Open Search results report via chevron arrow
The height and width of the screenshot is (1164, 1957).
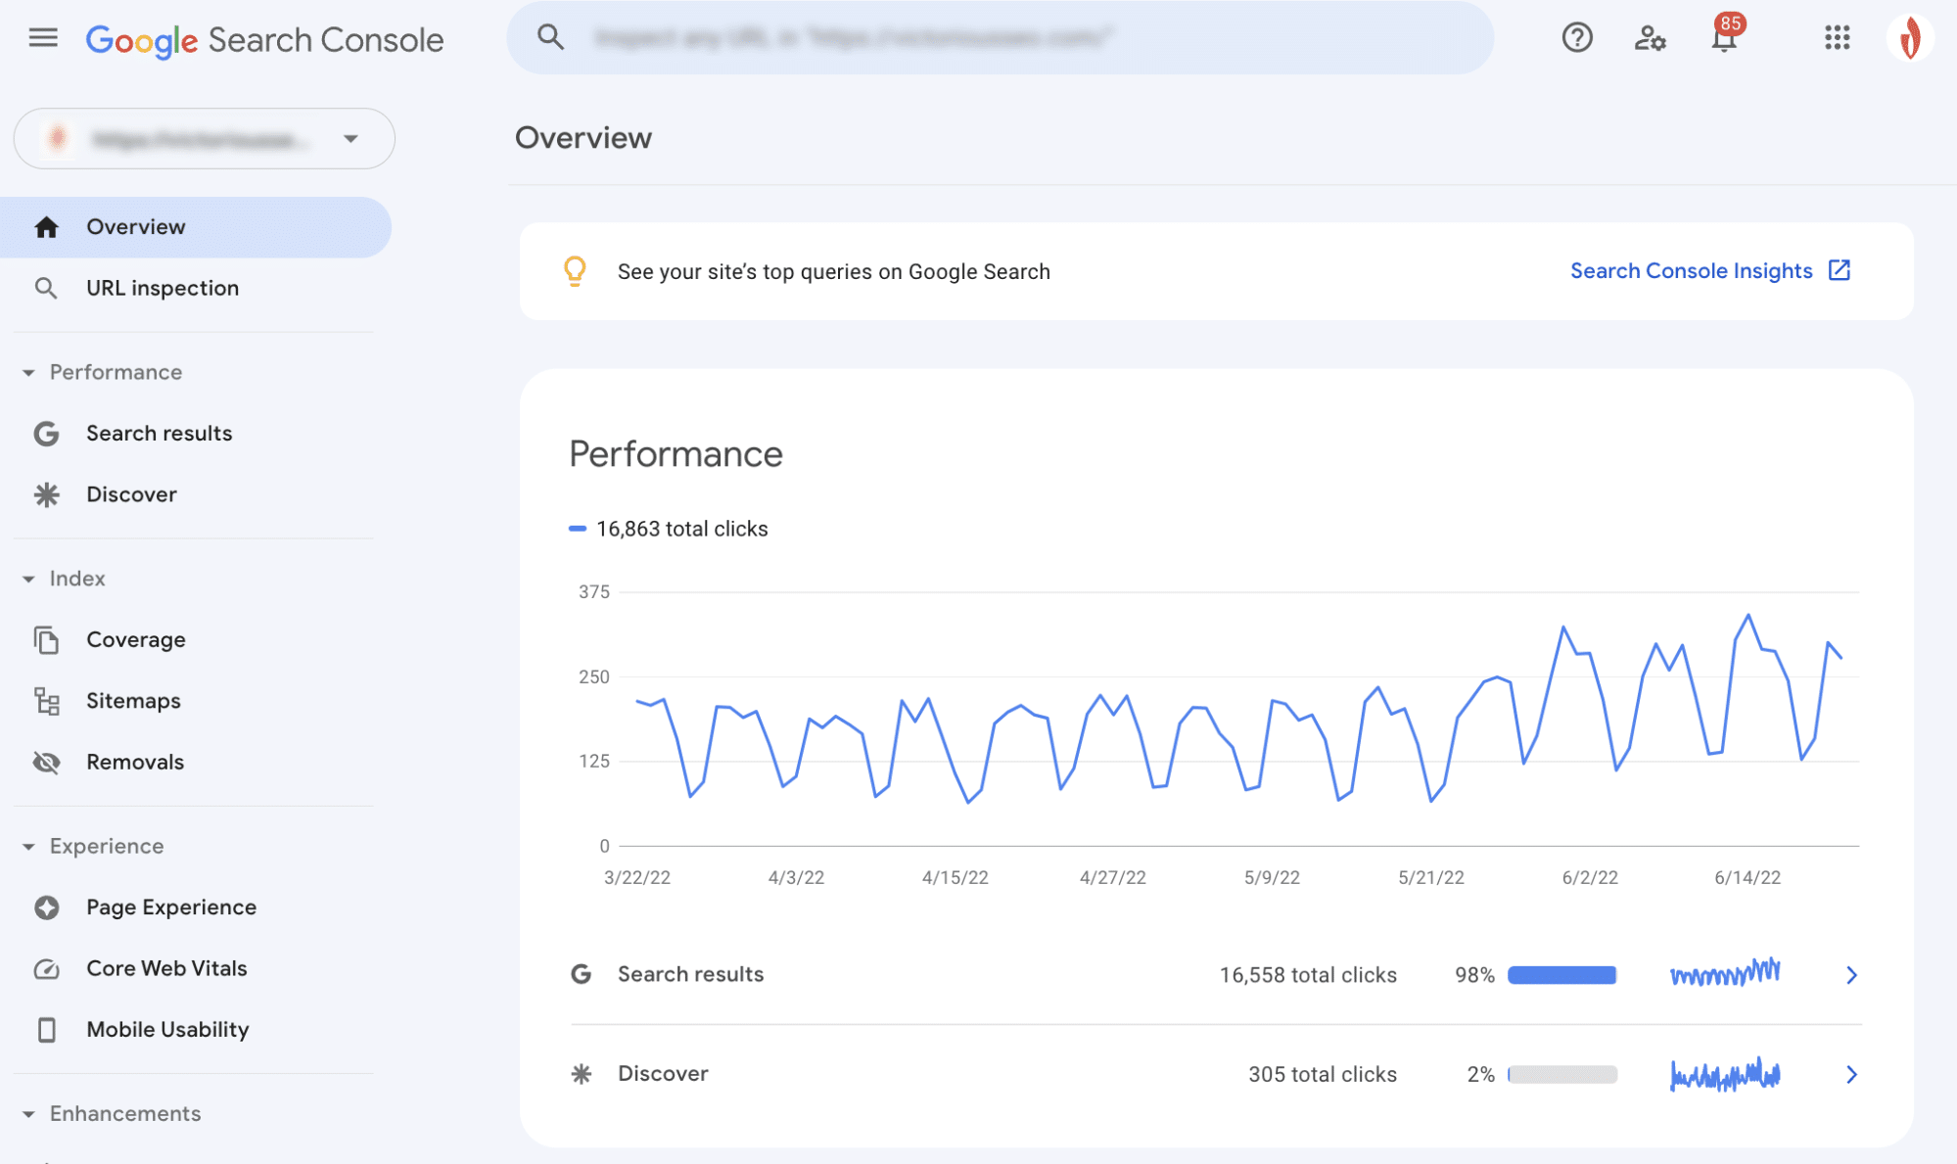[x=1851, y=975]
